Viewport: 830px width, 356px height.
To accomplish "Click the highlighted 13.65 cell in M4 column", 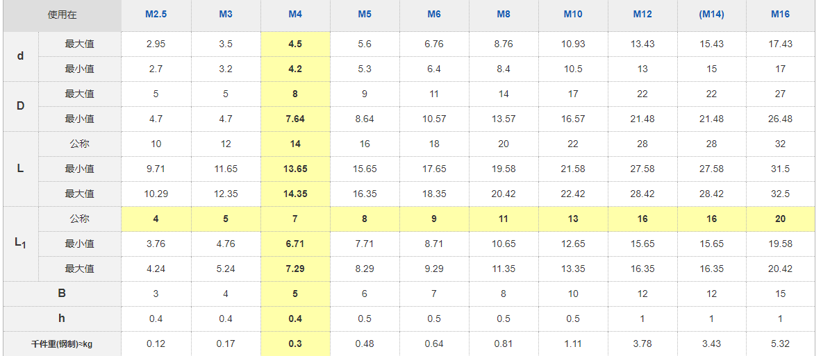I will pos(295,169).
